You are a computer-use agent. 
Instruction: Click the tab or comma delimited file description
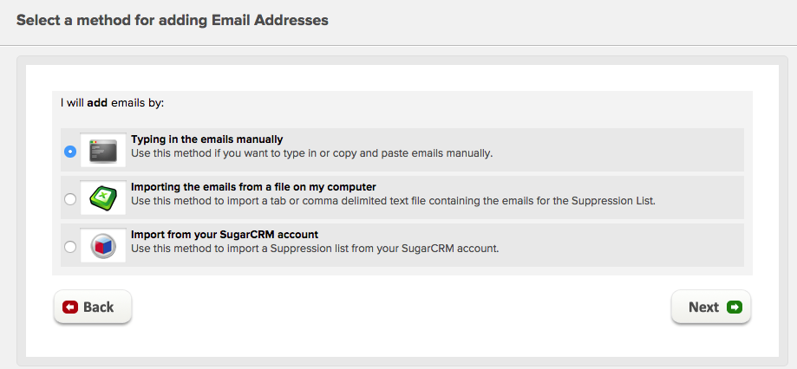tap(394, 200)
